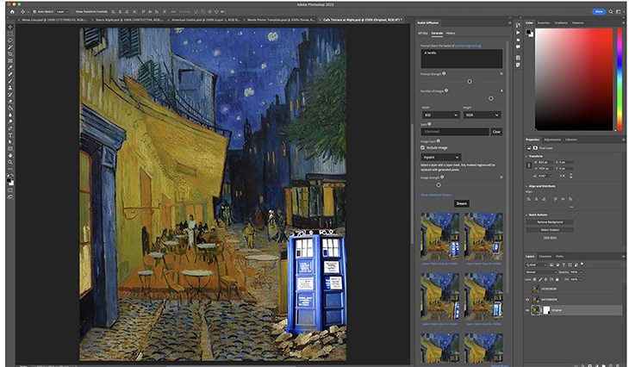Filter Layers panel by type layers icon
629x367 pixels.
tap(564, 264)
